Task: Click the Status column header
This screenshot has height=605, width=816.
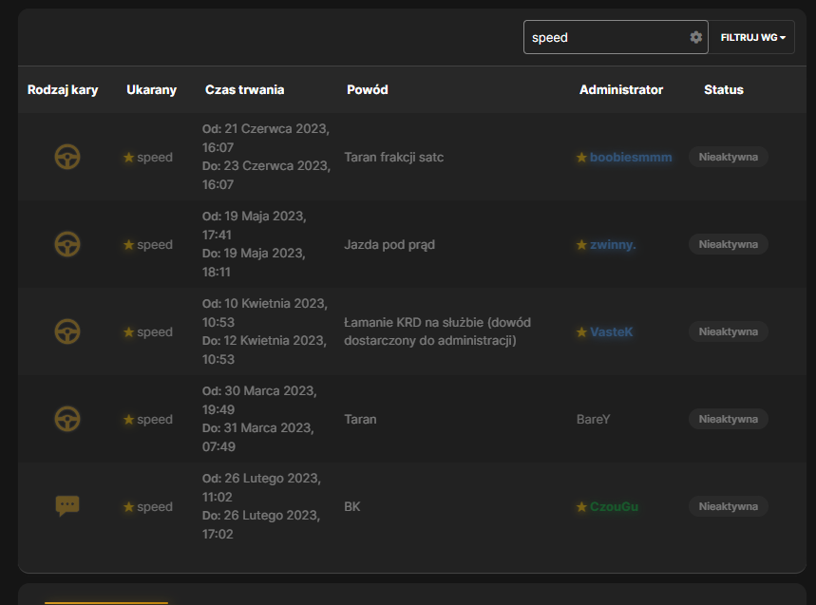Action: point(724,89)
